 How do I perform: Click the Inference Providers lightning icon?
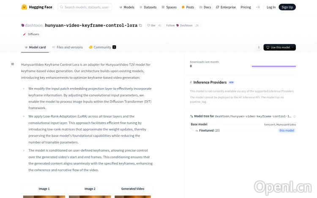(191, 82)
